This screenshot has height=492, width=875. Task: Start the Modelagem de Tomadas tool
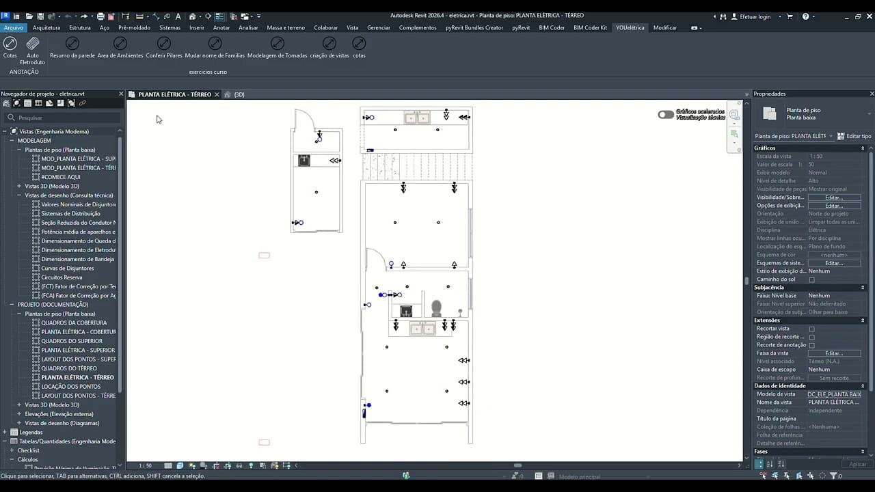(x=278, y=44)
